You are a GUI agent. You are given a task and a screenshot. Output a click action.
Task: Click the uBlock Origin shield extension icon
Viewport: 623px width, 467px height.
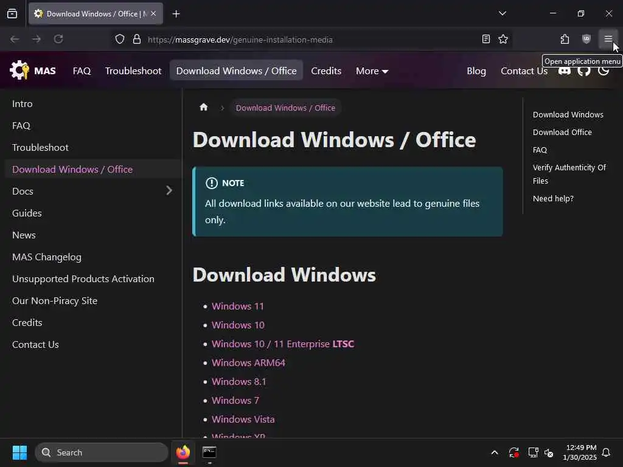586,39
